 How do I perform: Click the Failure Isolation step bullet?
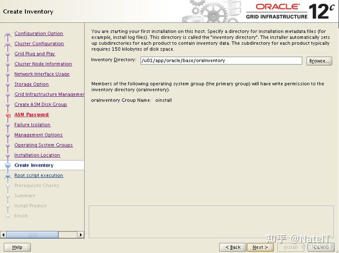point(8,125)
